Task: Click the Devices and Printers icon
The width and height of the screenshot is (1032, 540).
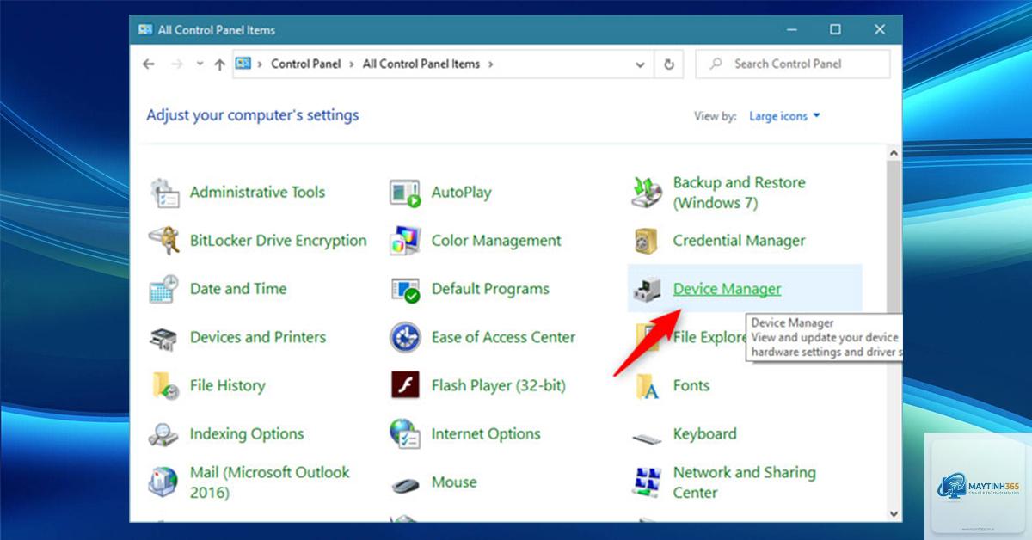Action: coord(163,337)
